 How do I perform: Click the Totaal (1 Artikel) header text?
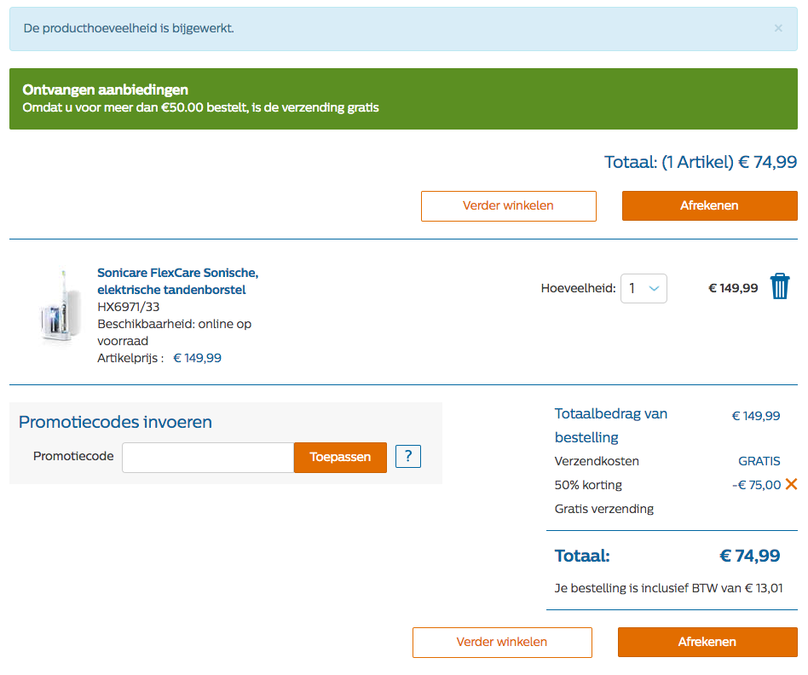700,162
